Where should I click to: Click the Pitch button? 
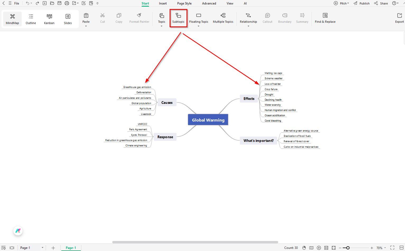341,3
